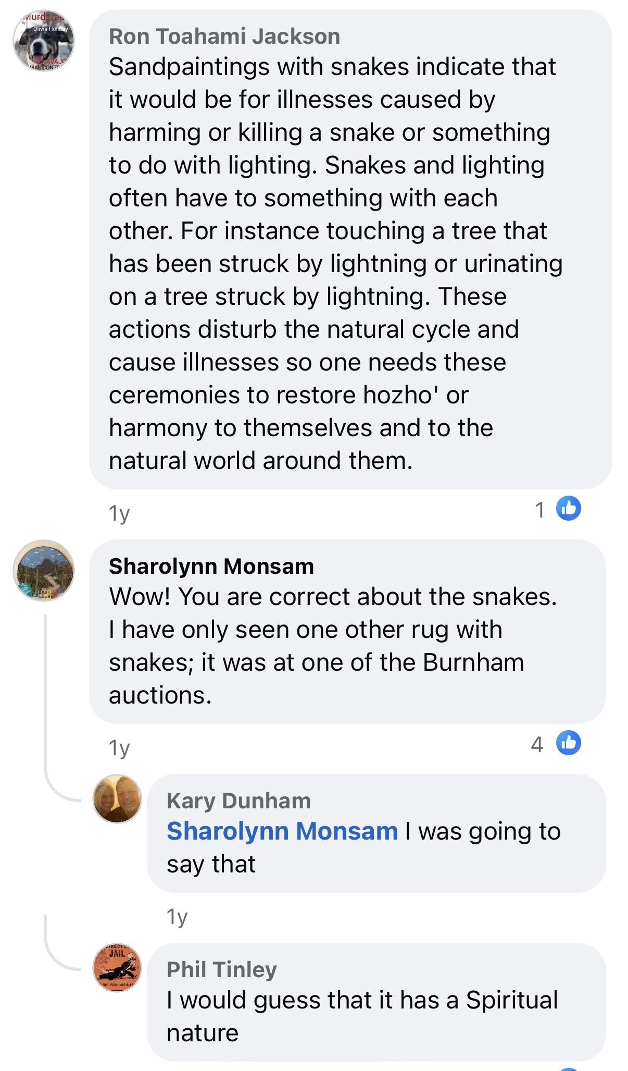The image size is (628, 1071).
Task: Open Kary Dunham's profile avatar
Action: tap(117, 798)
